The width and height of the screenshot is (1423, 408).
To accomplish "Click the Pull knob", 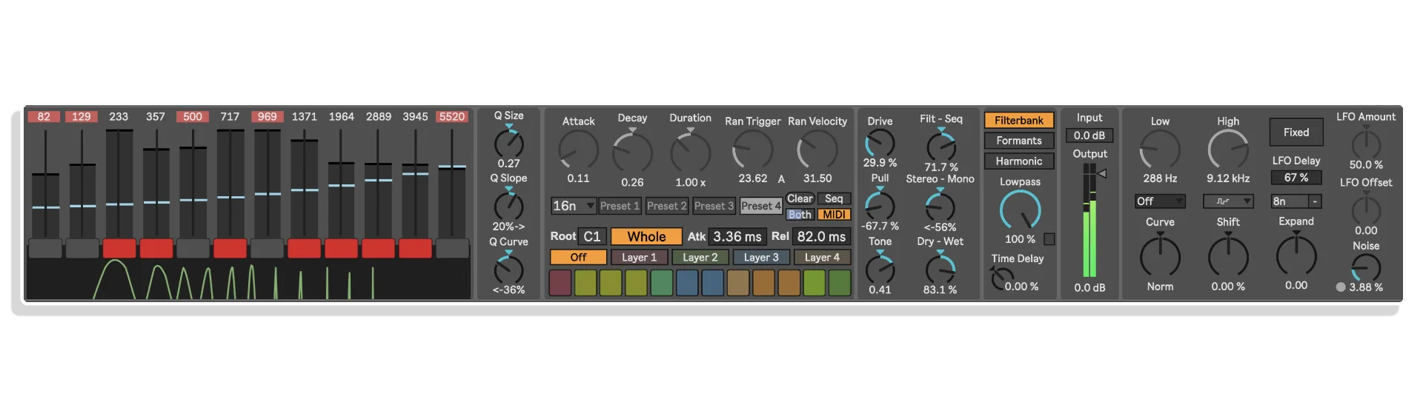I will pos(880,205).
